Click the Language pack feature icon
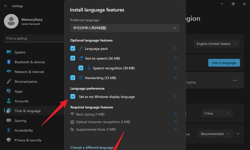Screen dimensions: 250x150 [x=81, y=48]
